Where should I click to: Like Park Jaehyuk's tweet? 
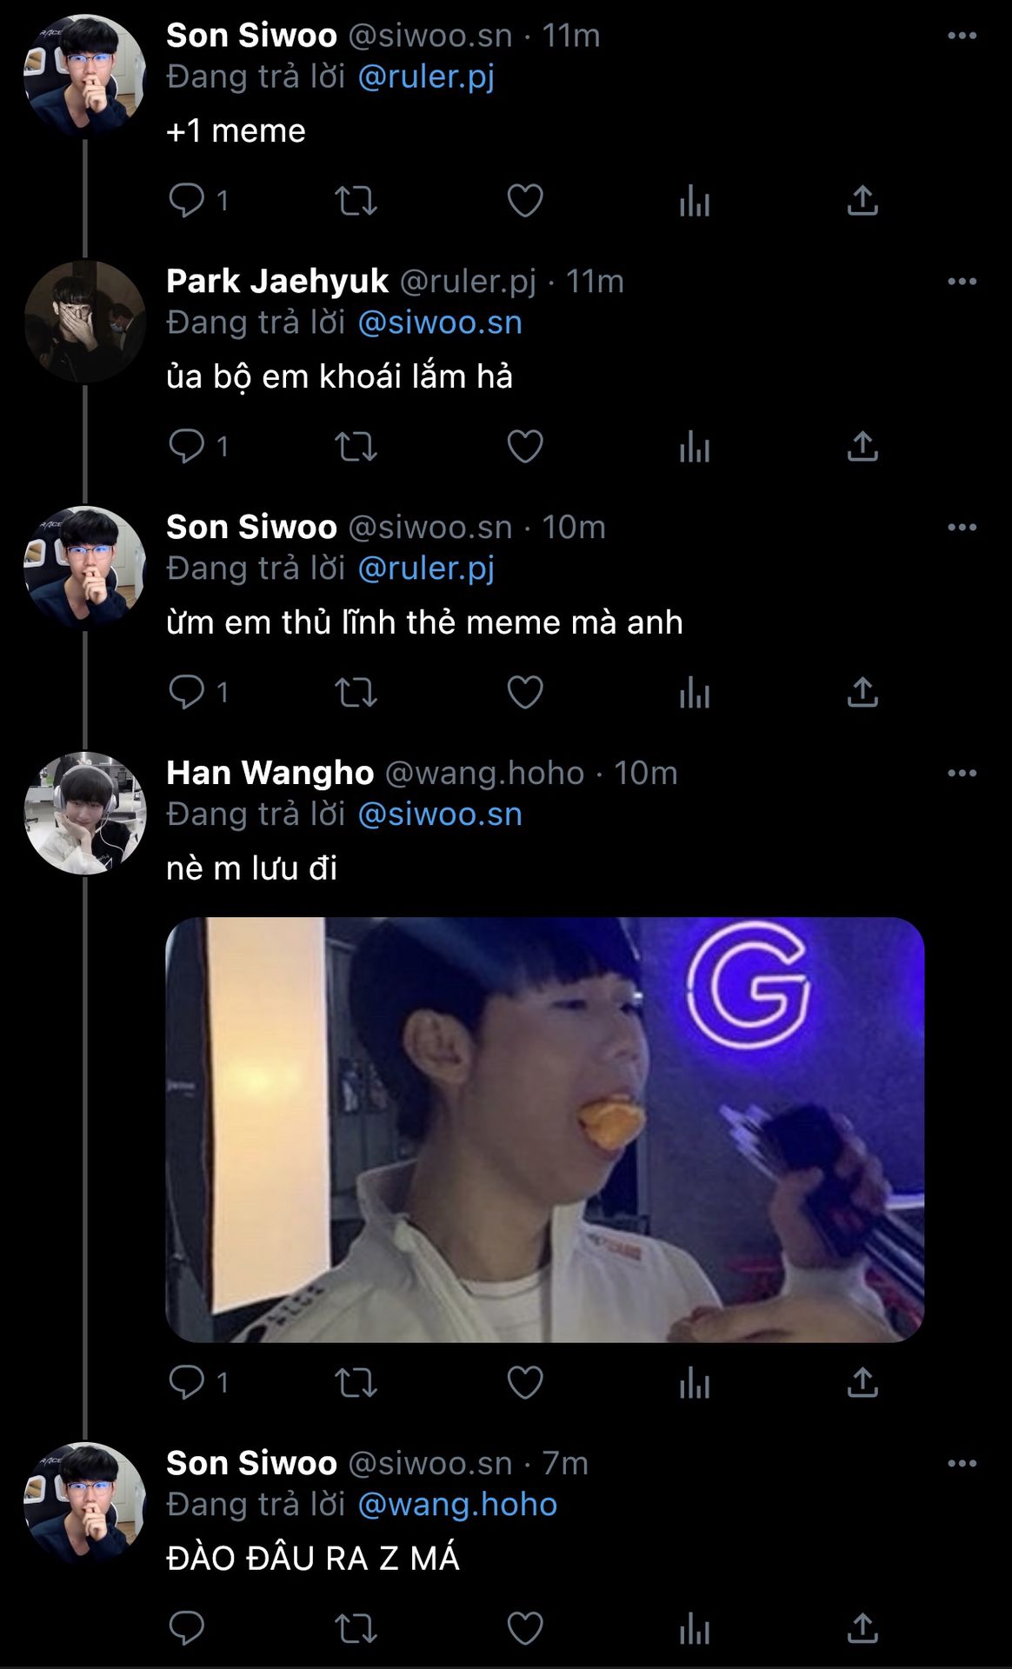(x=524, y=447)
